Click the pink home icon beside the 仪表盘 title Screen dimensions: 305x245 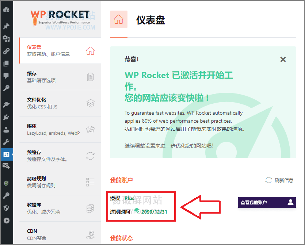pos(119,19)
